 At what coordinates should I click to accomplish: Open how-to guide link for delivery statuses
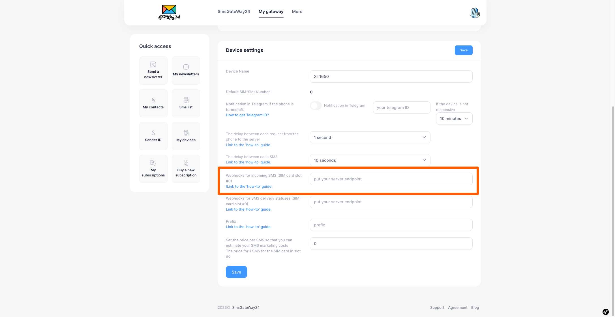[248, 209]
